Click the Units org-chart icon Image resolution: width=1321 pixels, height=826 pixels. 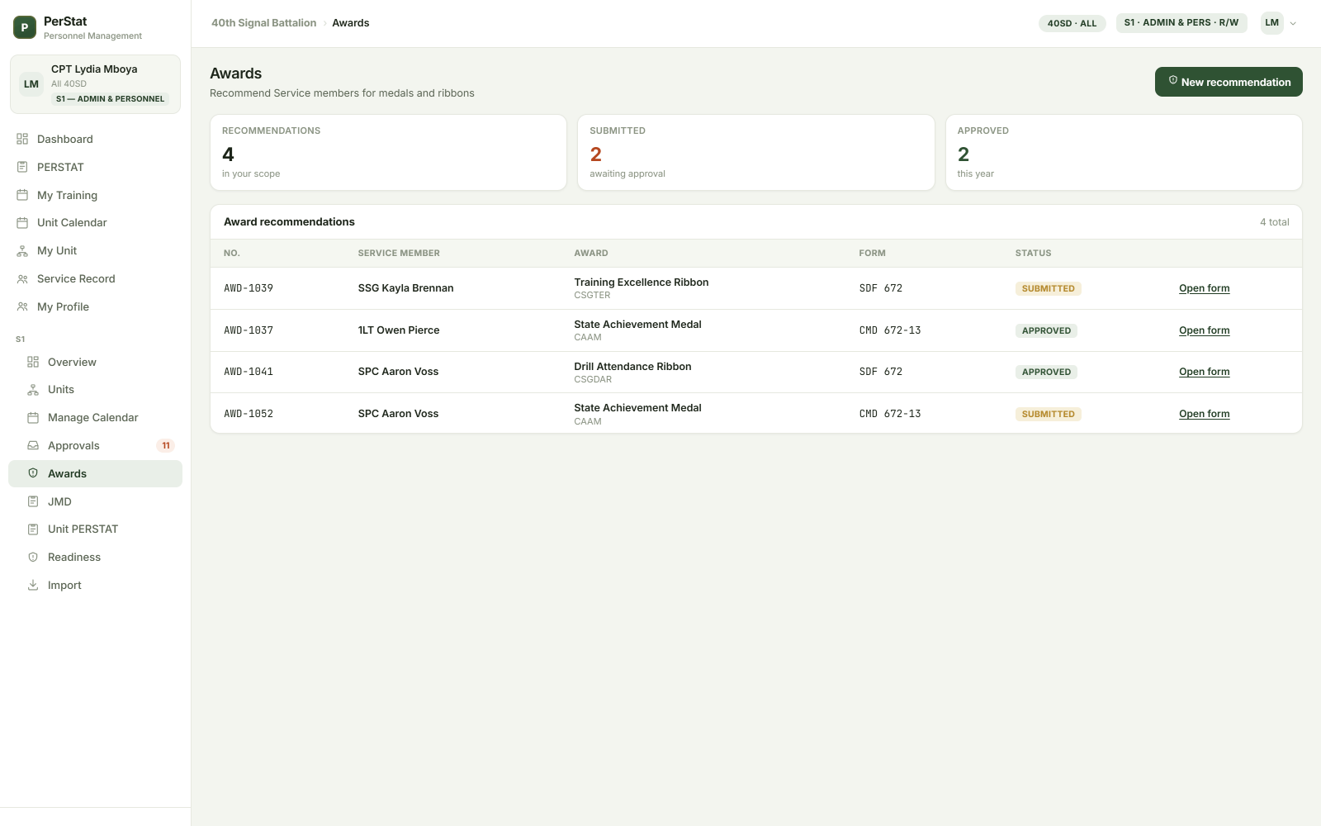tap(33, 389)
